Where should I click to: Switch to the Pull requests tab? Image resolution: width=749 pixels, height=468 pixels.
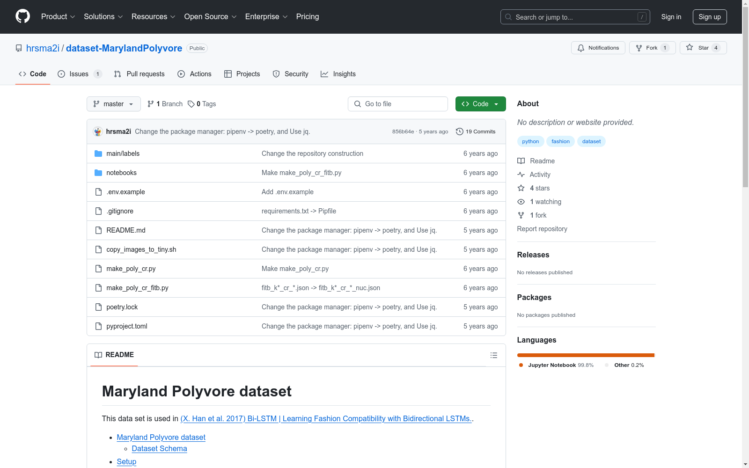click(140, 74)
